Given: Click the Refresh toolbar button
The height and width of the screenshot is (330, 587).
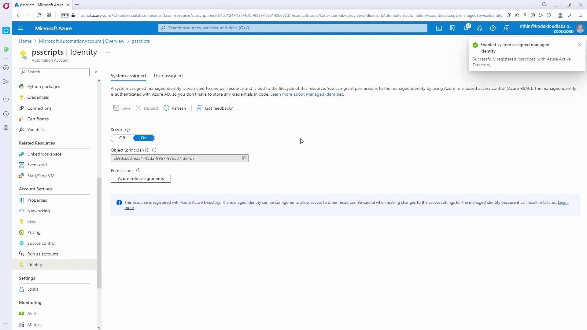Looking at the screenshot, I should (x=175, y=108).
